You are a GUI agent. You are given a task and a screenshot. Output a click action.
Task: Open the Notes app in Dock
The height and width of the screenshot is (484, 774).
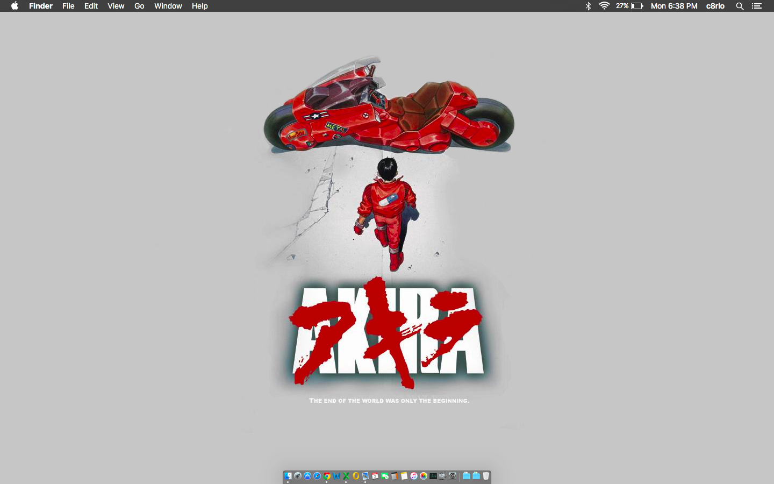pyautogui.click(x=404, y=476)
